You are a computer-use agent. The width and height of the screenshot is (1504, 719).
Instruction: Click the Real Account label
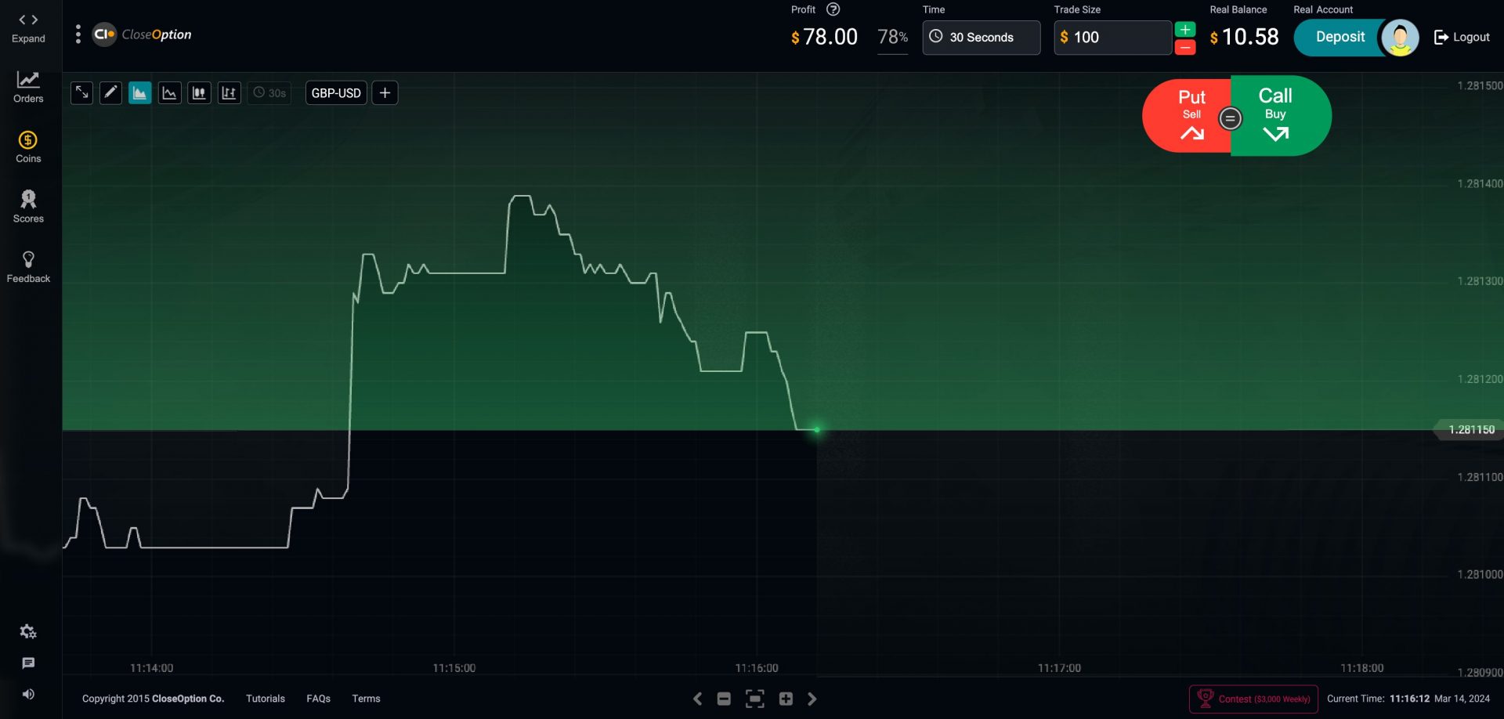coord(1323,9)
